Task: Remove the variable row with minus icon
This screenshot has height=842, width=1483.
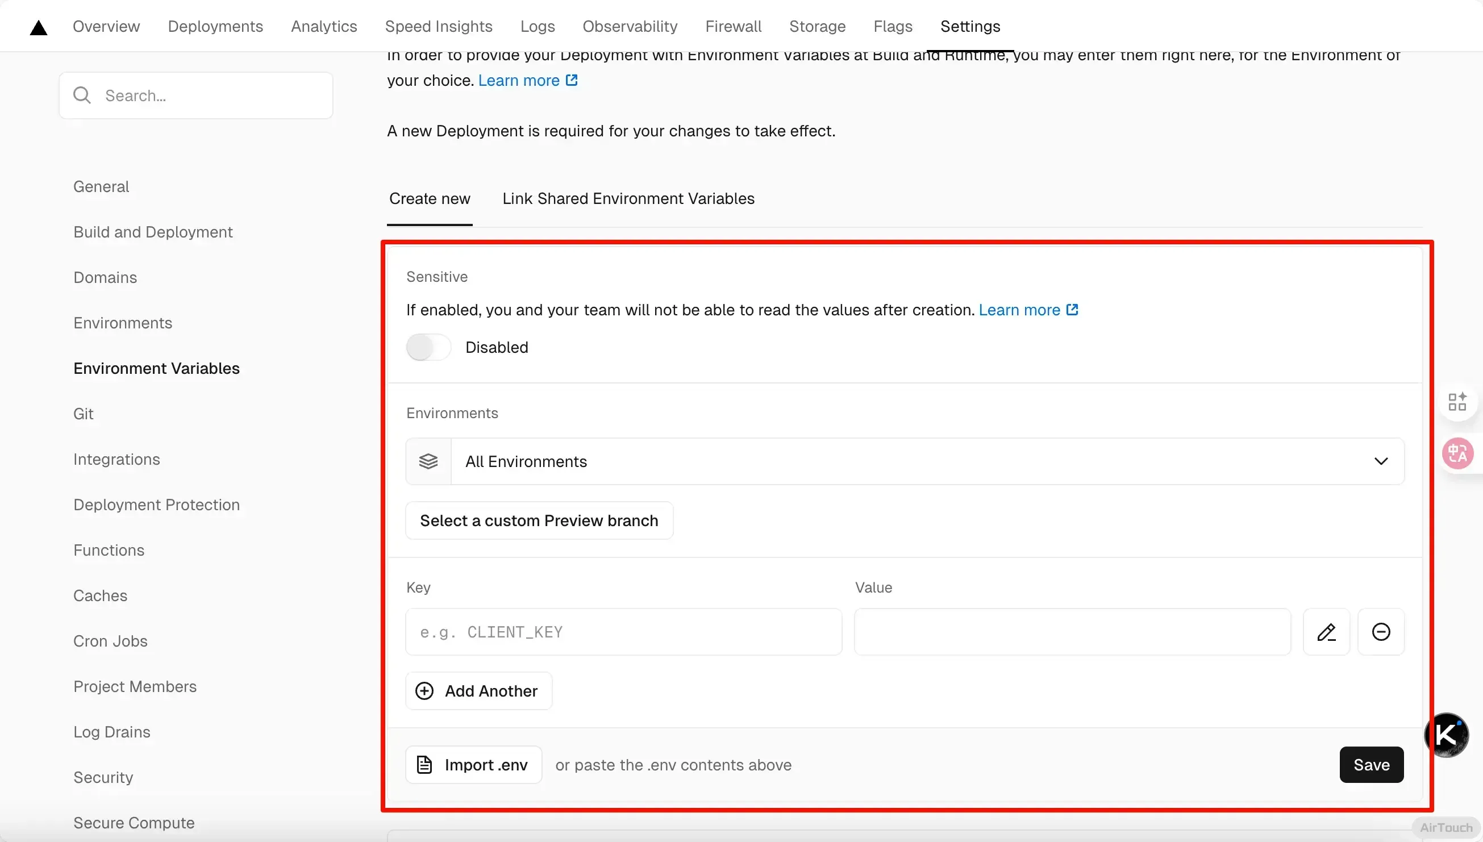Action: [x=1381, y=632]
